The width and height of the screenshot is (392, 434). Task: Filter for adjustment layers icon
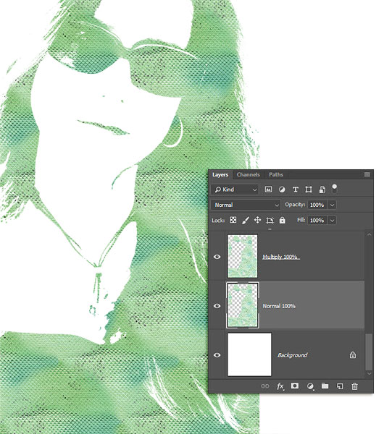click(282, 190)
